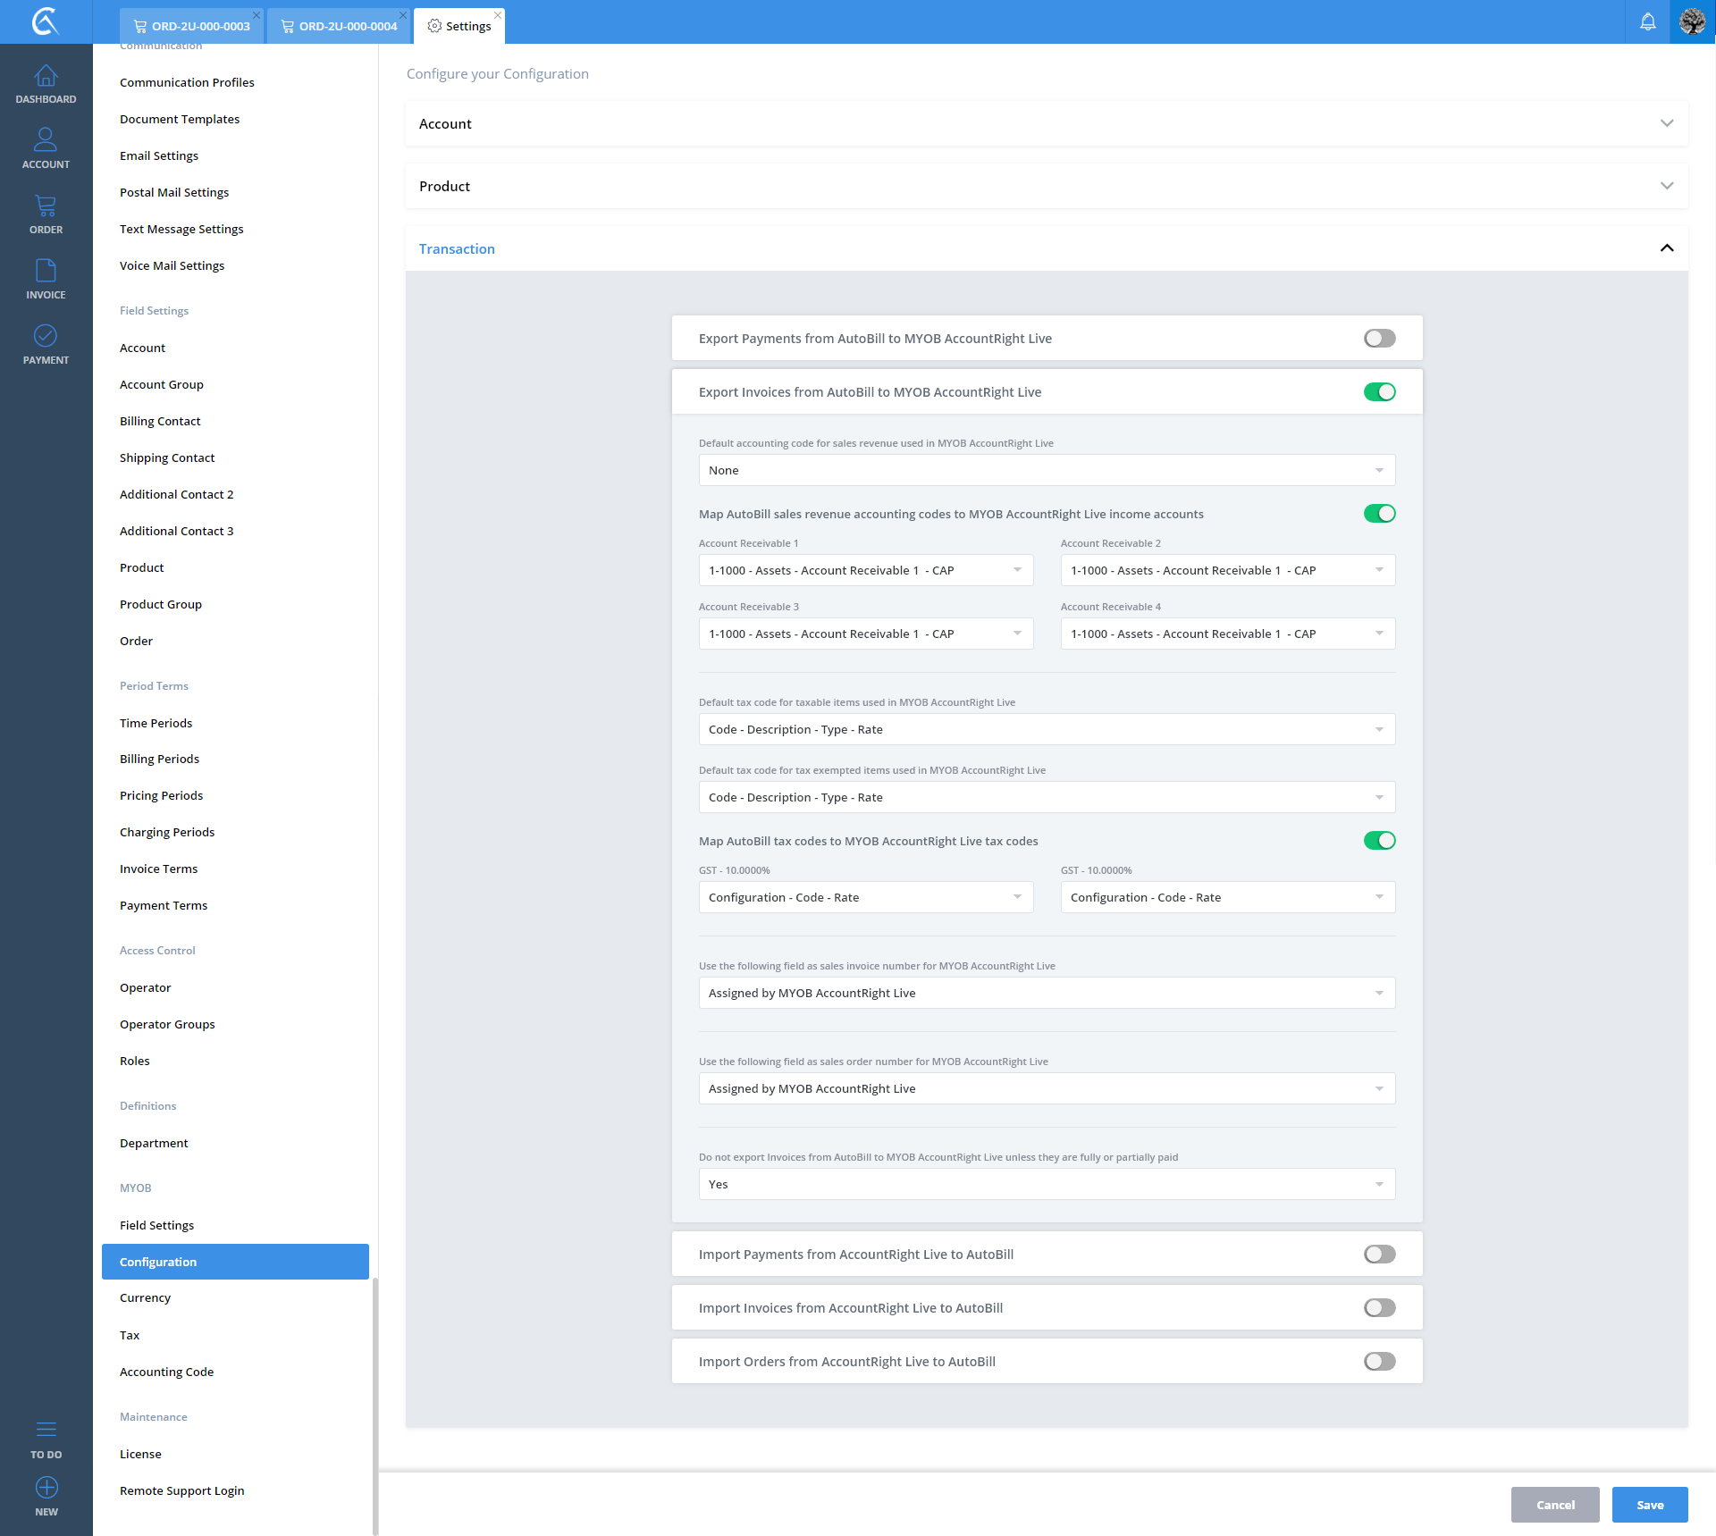
Task: Open the Dashboard home icon
Action: (46, 77)
